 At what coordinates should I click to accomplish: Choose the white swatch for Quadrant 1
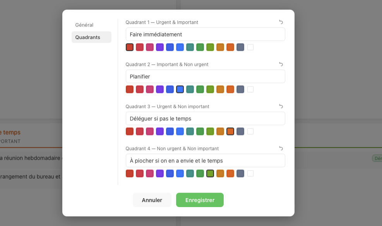[x=250, y=47]
